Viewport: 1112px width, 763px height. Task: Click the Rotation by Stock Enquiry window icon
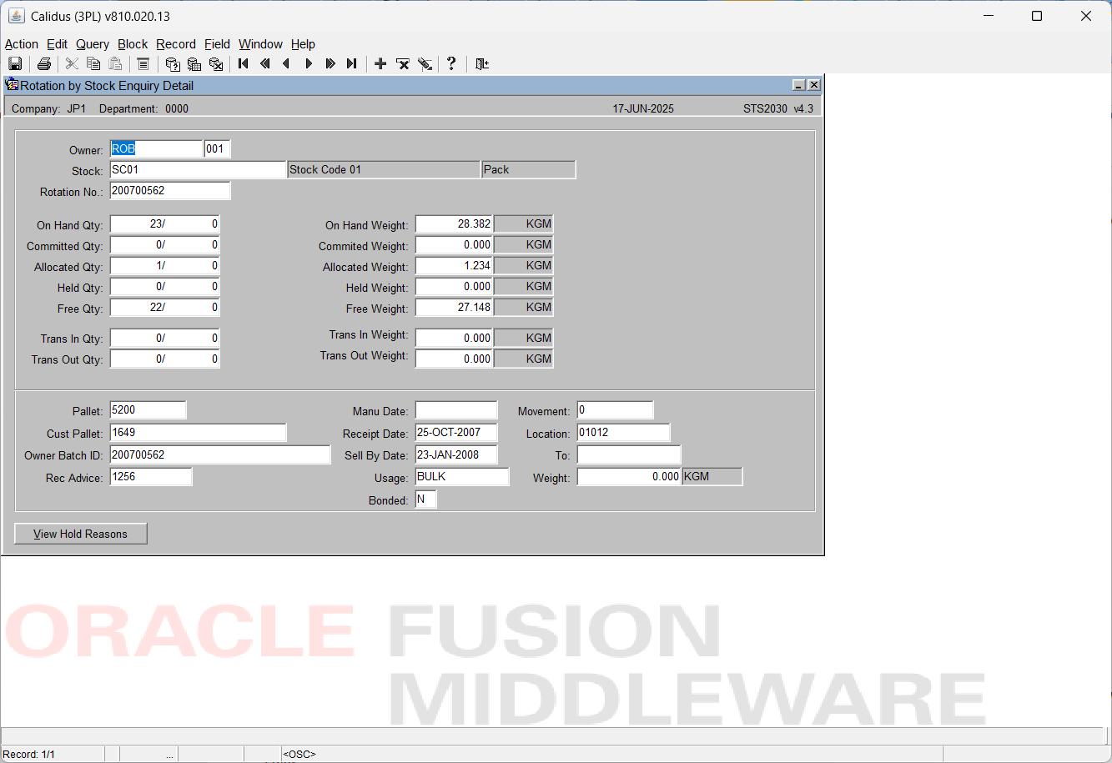click(x=12, y=84)
